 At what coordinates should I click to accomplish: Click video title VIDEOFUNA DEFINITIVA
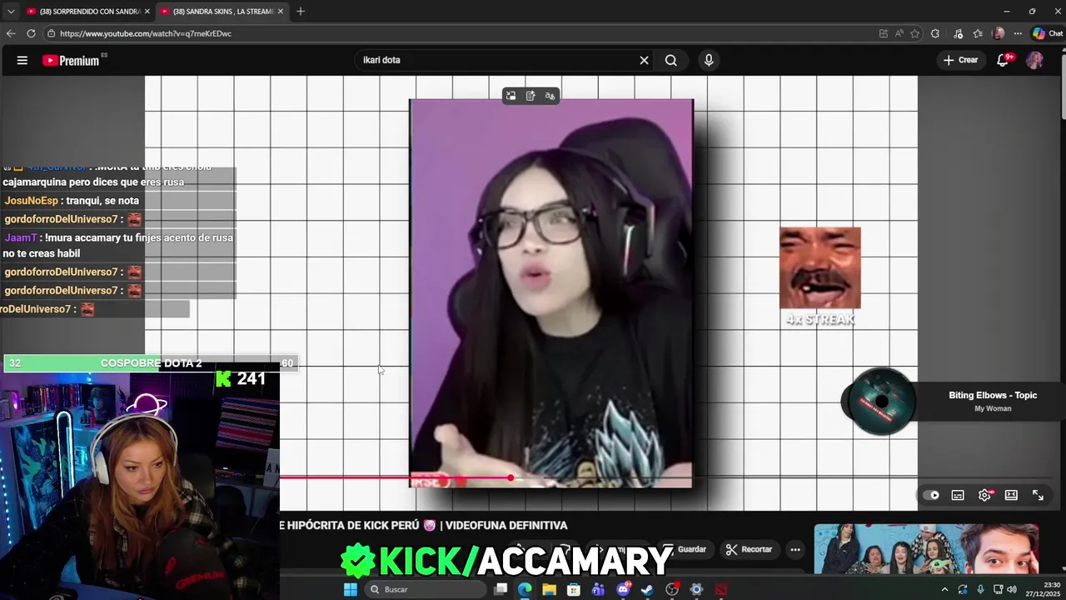point(506,525)
